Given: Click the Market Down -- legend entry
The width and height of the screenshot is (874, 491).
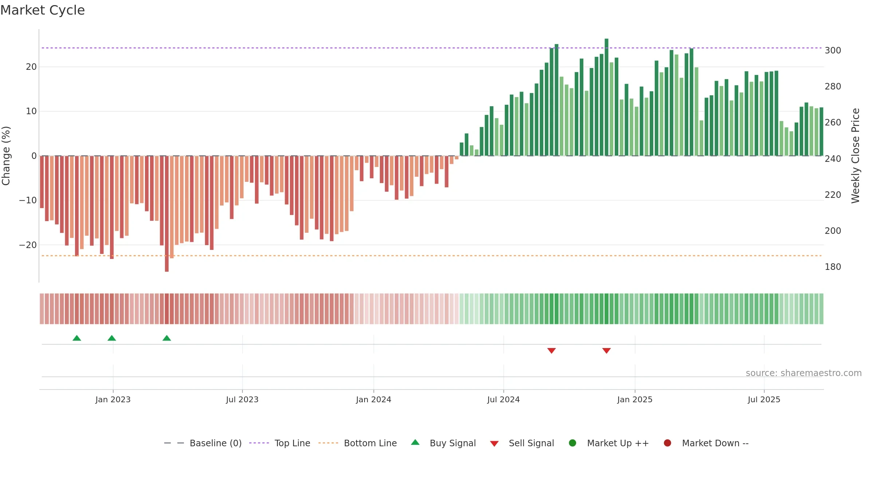Looking at the screenshot, I should pyautogui.click(x=706, y=443).
